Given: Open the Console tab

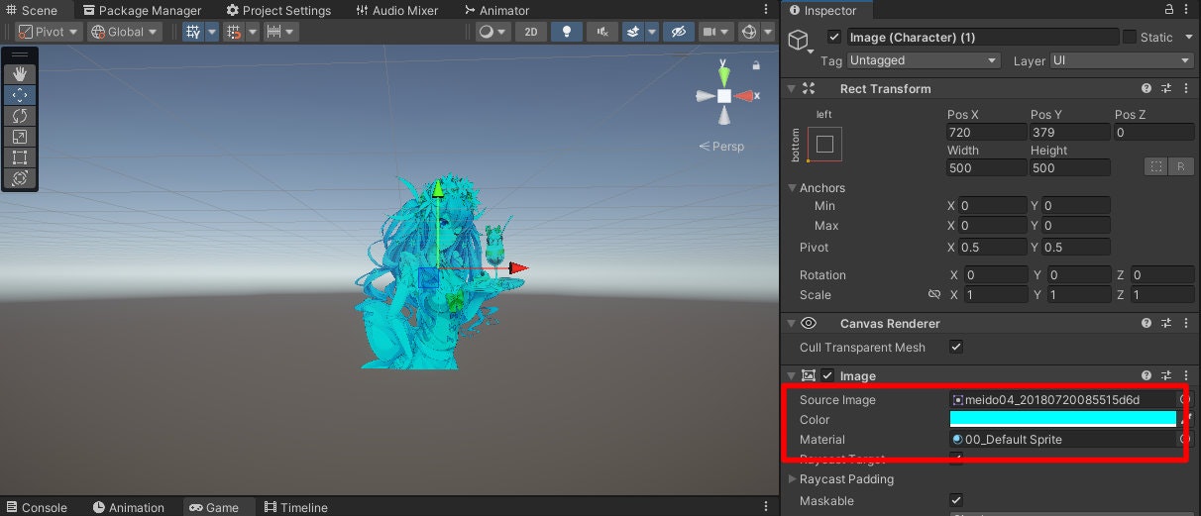Looking at the screenshot, I should coord(37,507).
